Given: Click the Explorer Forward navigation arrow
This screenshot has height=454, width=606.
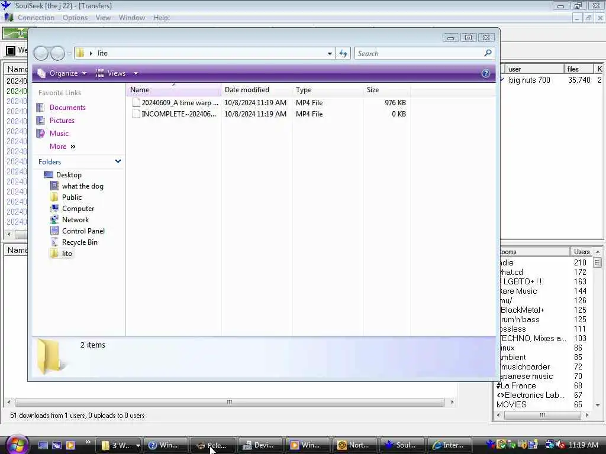Looking at the screenshot, I should pyautogui.click(x=57, y=53).
